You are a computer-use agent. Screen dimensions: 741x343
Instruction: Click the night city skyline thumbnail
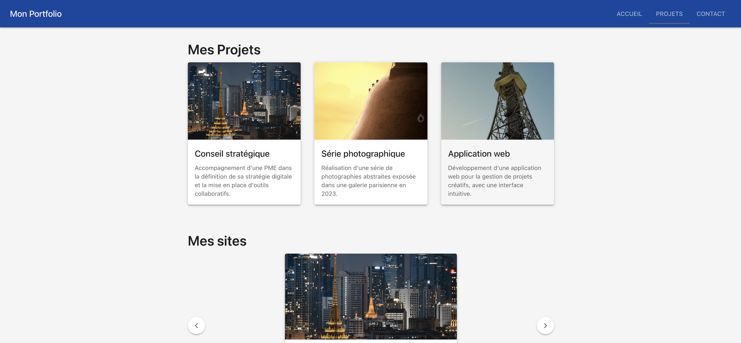coord(244,101)
